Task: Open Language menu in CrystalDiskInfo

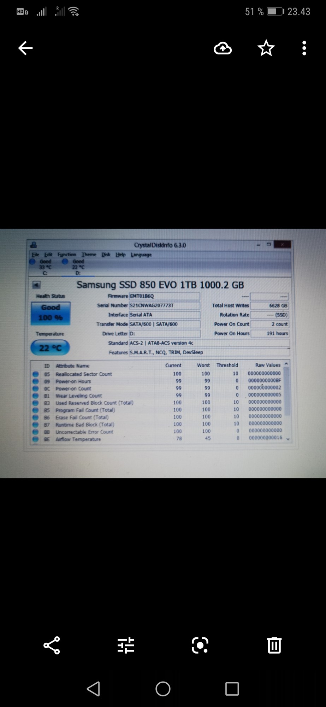Action: (x=141, y=255)
